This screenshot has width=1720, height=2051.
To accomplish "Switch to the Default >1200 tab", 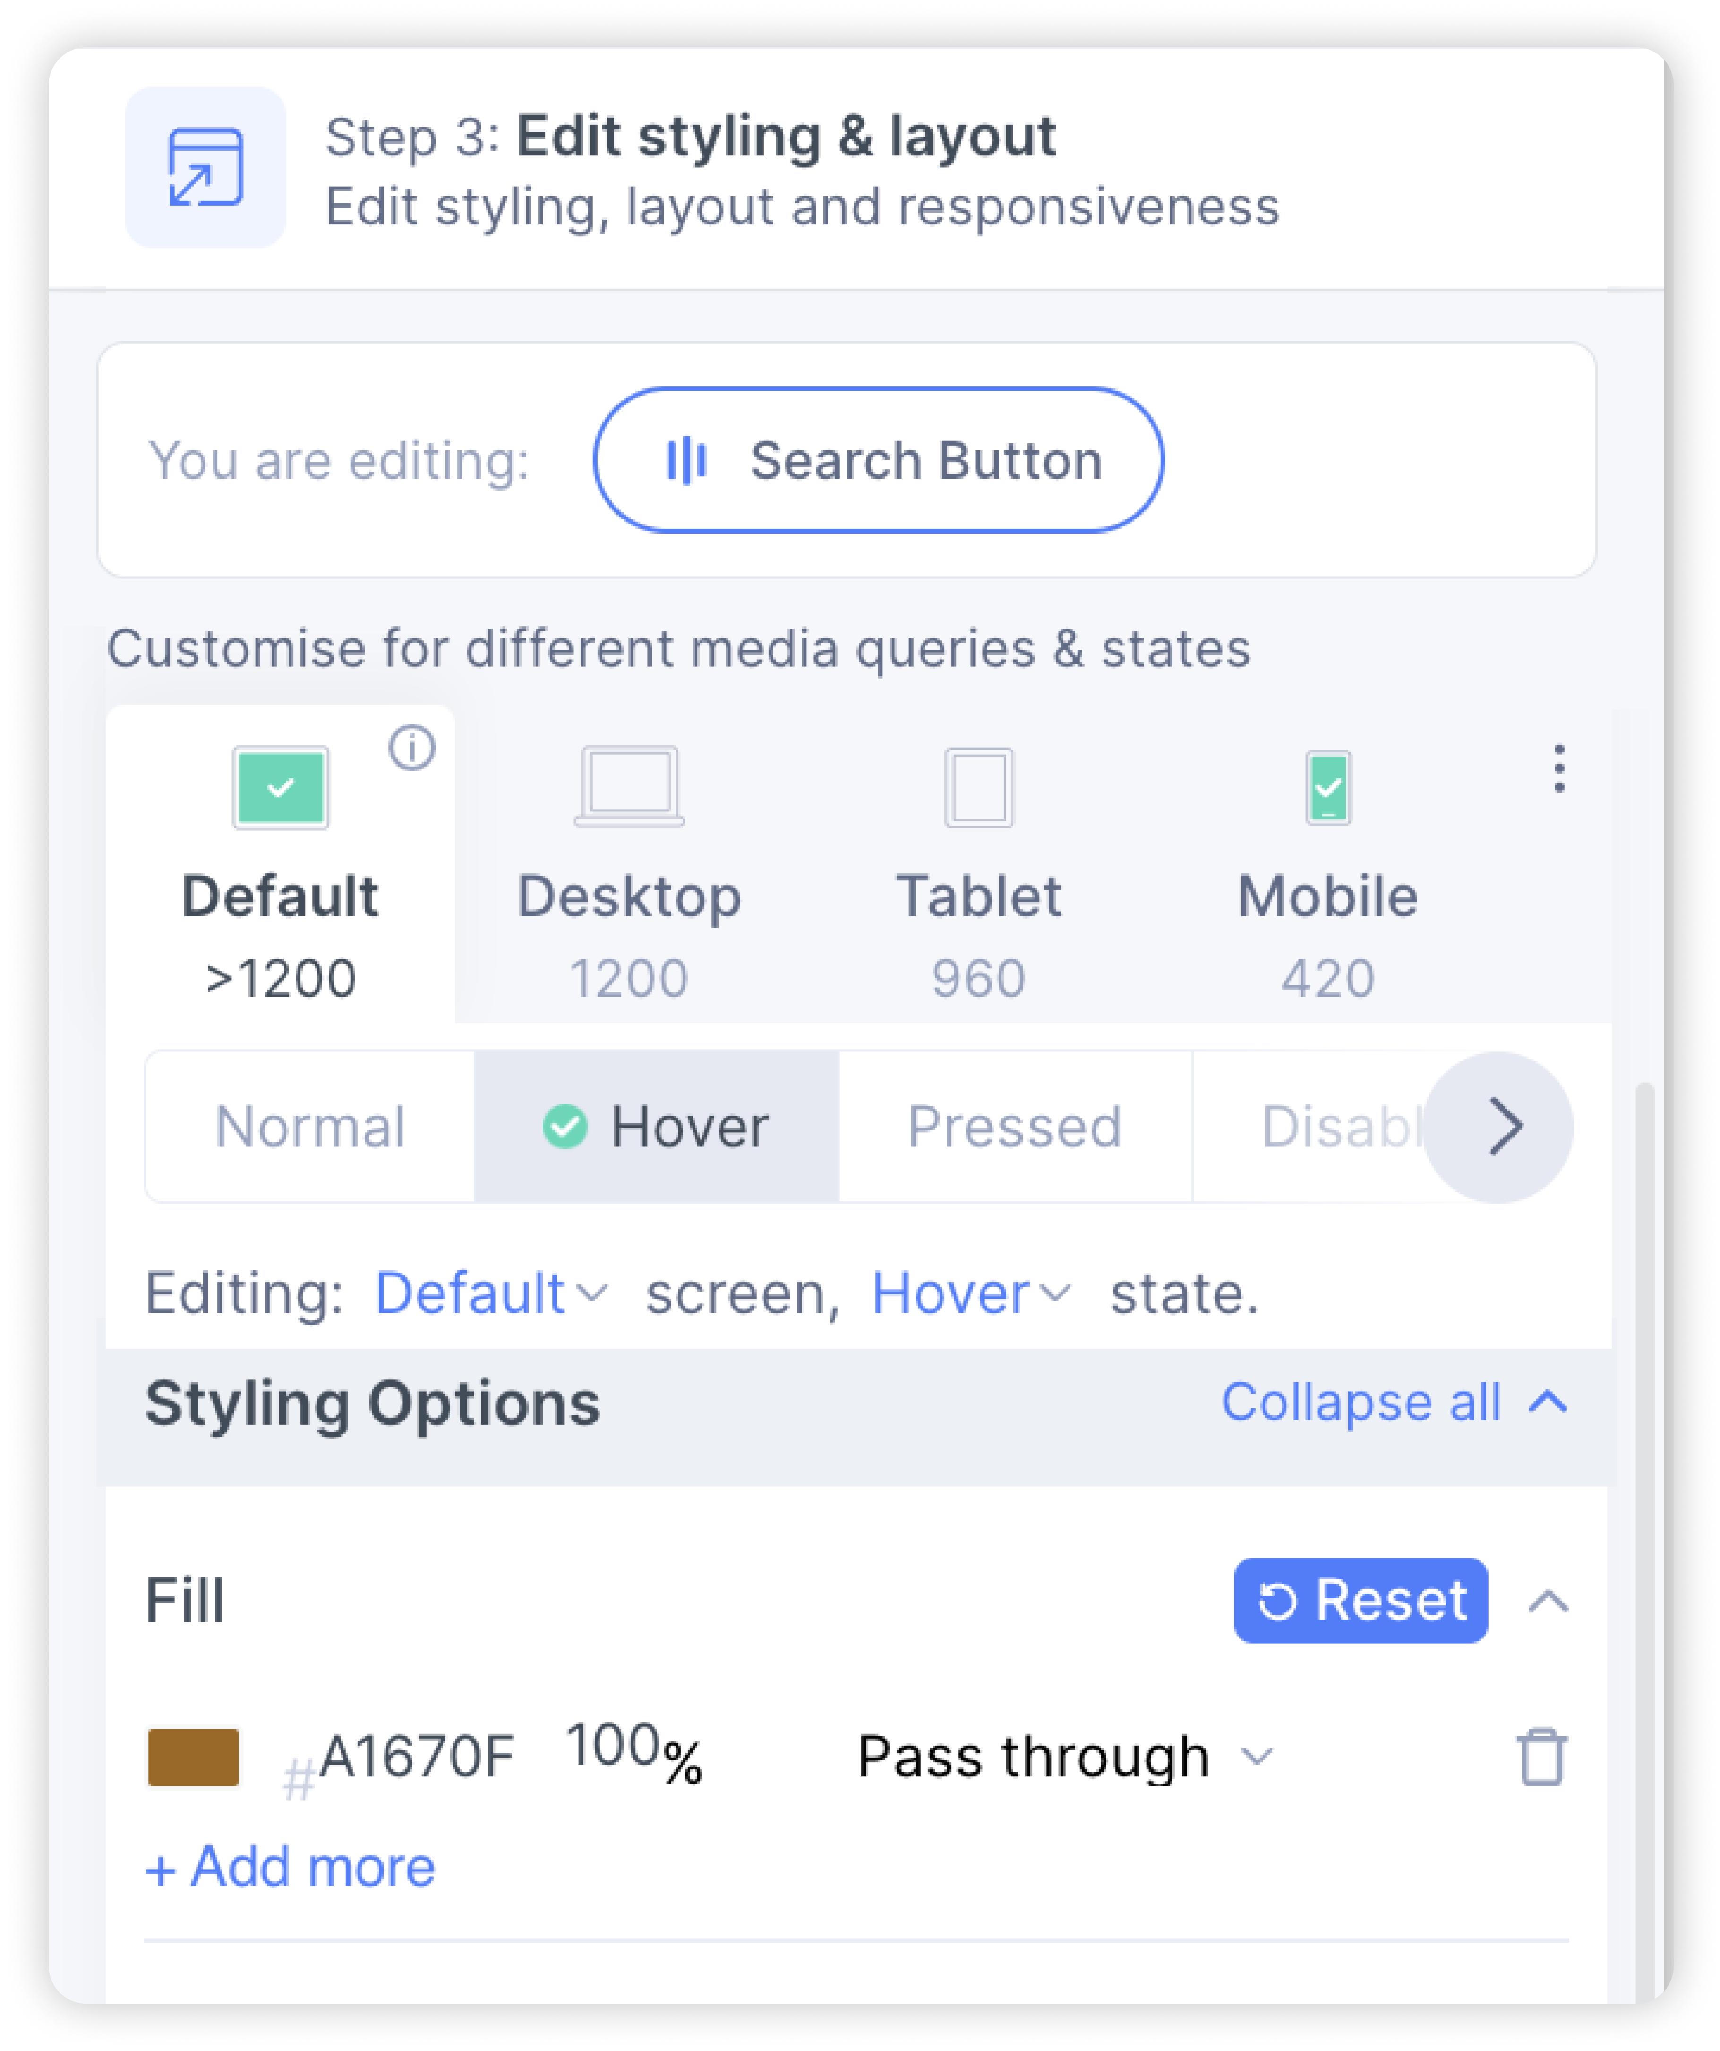I will (280, 863).
